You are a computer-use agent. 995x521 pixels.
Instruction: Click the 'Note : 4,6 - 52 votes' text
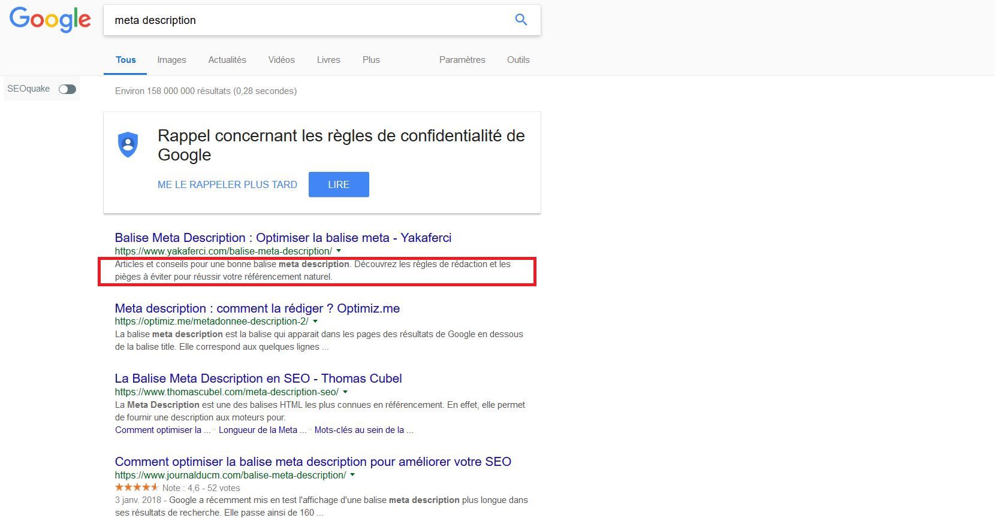[x=201, y=488]
